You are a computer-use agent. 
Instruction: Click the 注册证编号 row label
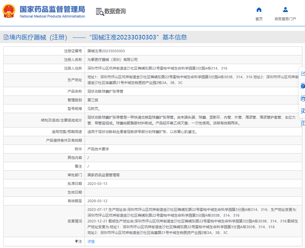coord(73,51)
